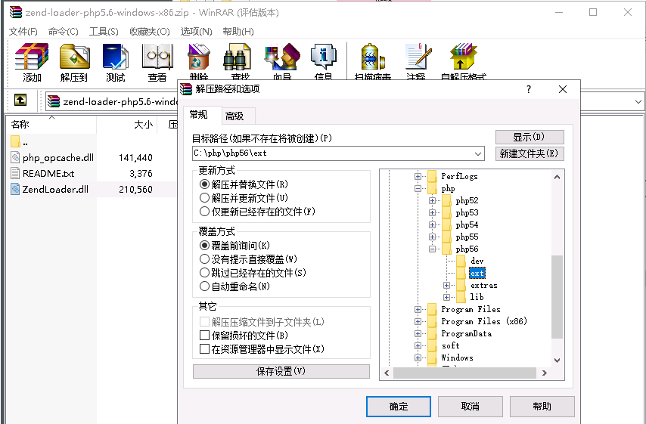
Task: Click the 扫描病毒 (Virus Scan) toolbar icon
Action: pyautogui.click(x=372, y=60)
